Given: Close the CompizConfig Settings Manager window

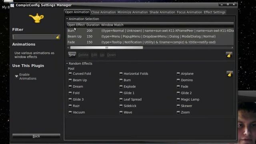Looking at the screenshot, I should click(234, 4).
